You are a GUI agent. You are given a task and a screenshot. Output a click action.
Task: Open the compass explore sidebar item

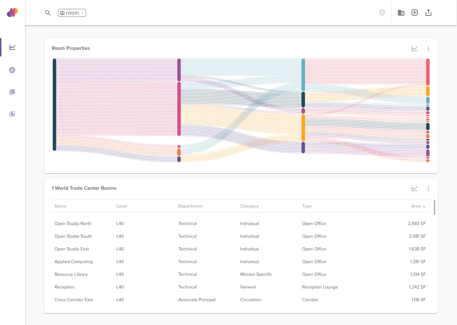[12, 70]
